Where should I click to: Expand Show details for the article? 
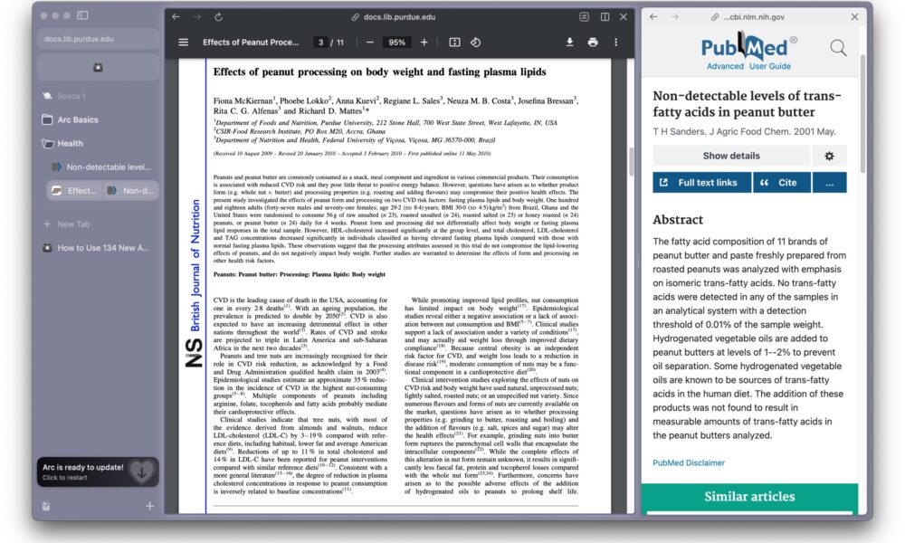coord(731,156)
